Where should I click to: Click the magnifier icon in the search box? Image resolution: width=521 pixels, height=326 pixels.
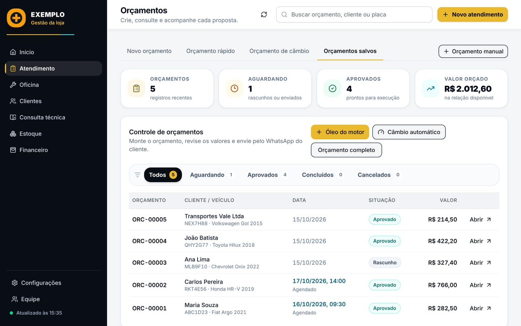tap(284, 15)
